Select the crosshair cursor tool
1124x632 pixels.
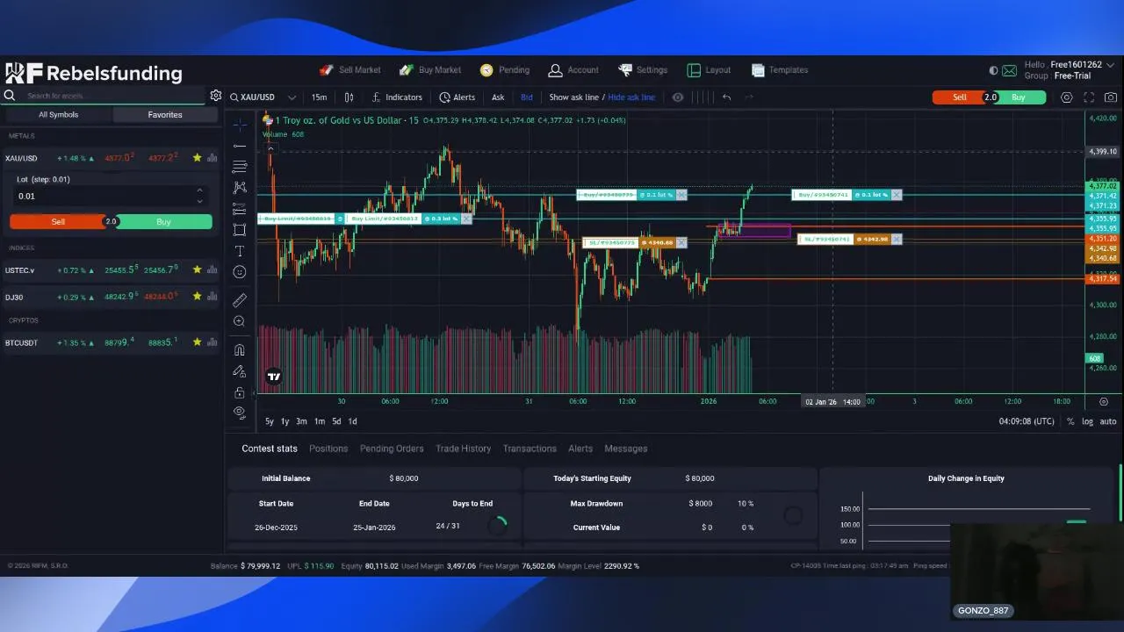pyautogui.click(x=240, y=125)
